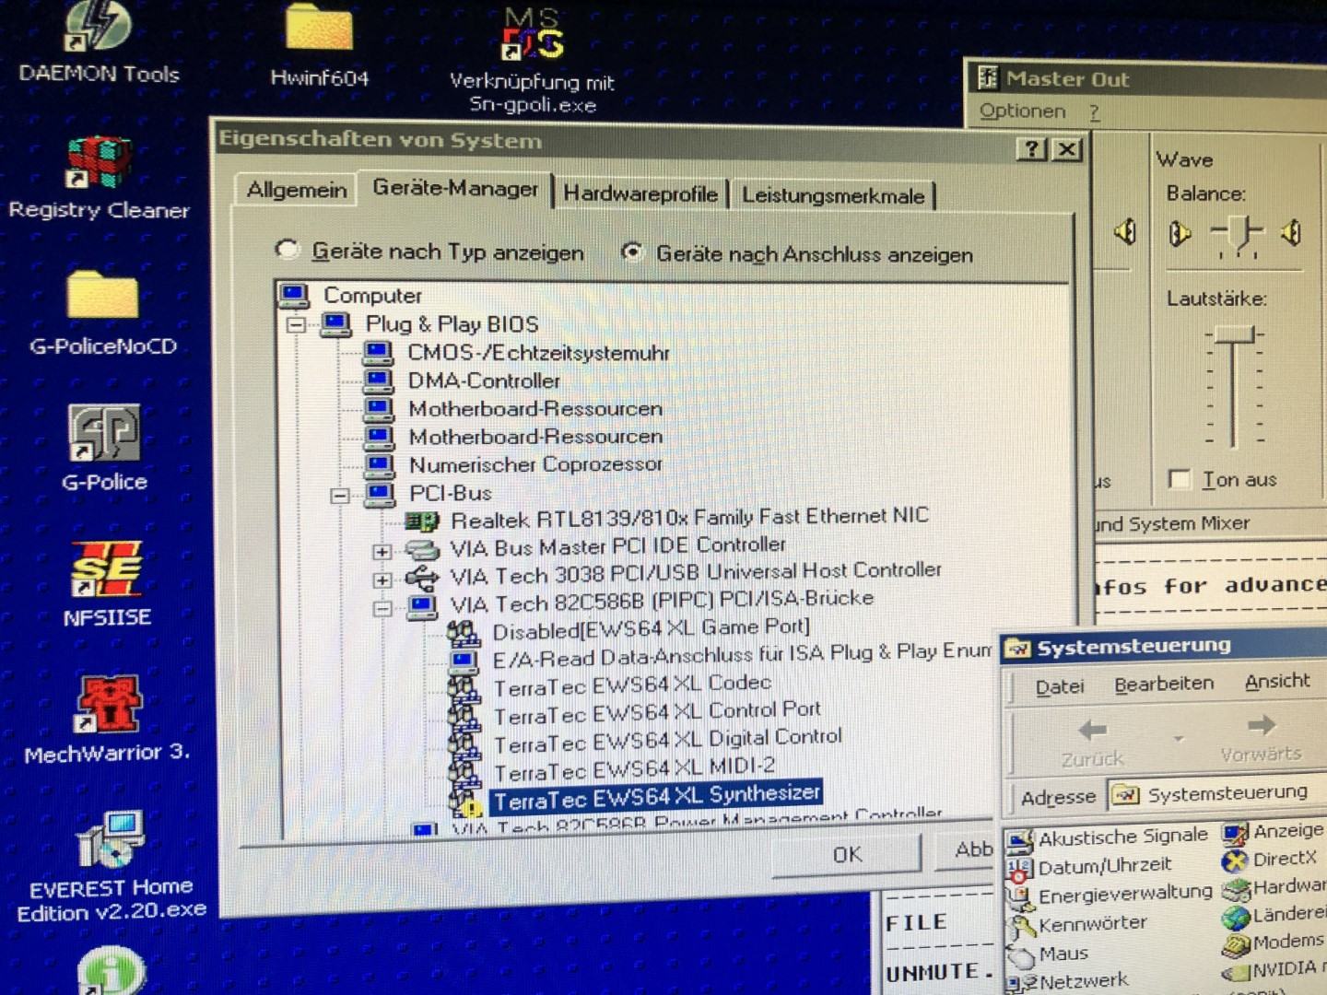Viewport: 1327px width, 995px height.
Task: Open Ansicht menu in Systemsteuerung
Action: tap(1277, 682)
